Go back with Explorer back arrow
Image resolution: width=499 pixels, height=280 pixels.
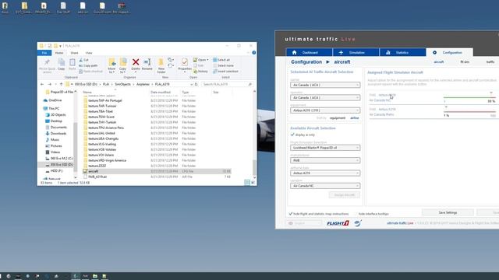(x=42, y=84)
